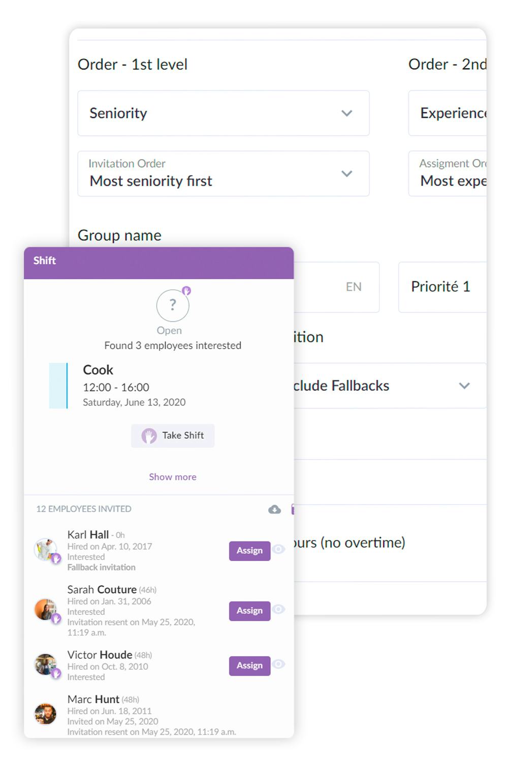Screen dimensions: 508x762
Task: Click Victor Houde's avatar
Action: [45, 664]
